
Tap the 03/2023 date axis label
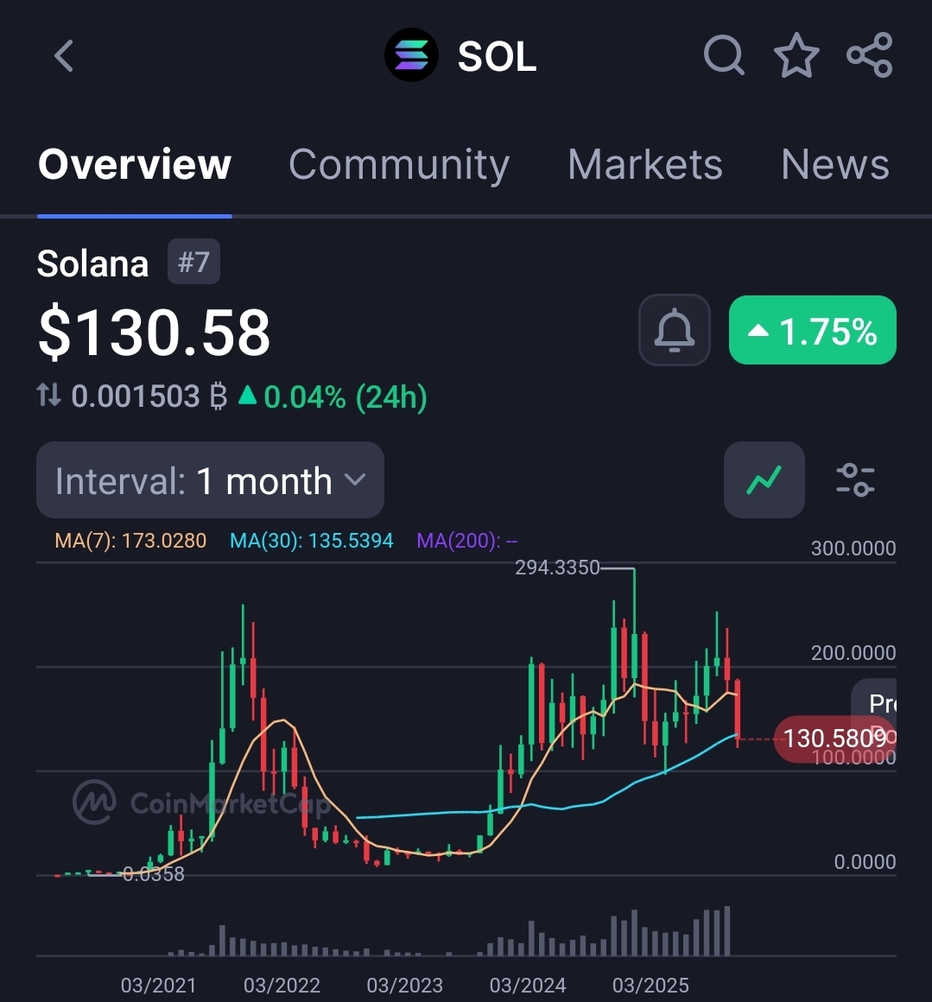pos(404,985)
